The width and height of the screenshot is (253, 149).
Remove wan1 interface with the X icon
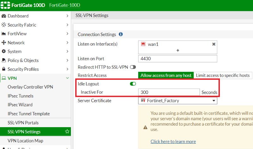tap(214, 44)
